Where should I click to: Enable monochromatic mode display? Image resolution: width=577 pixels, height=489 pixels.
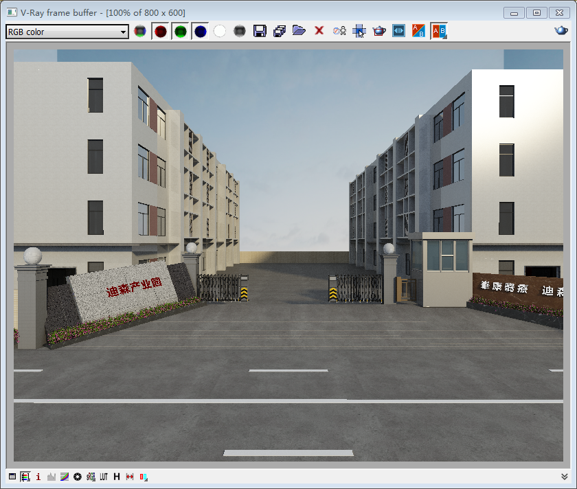tap(239, 31)
